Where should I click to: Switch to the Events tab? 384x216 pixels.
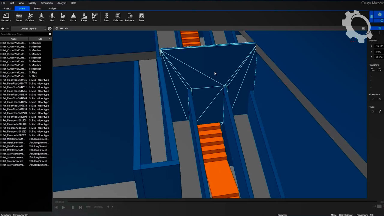[37, 8]
